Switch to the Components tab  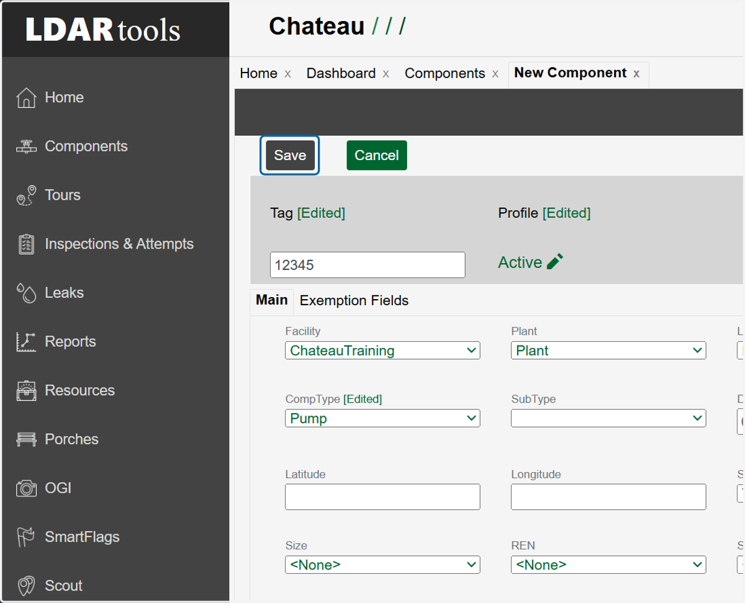(x=445, y=73)
